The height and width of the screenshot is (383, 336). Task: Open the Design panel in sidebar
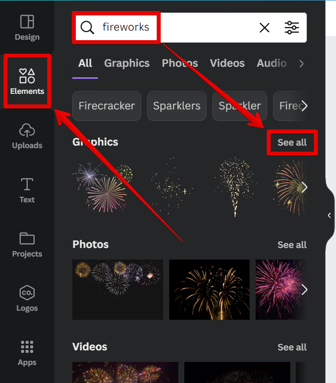tap(27, 28)
